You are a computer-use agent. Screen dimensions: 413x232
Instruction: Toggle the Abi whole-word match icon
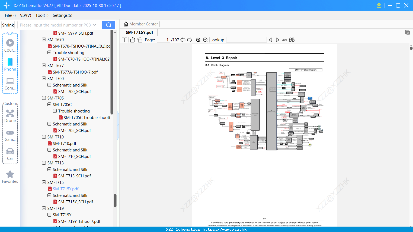coord(284,40)
